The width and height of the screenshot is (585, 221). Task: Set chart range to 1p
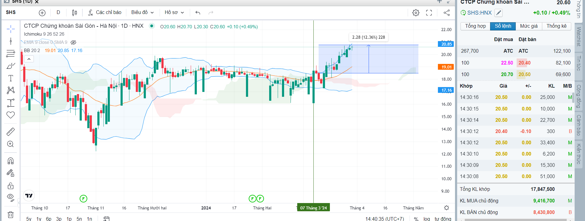click(x=69, y=219)
